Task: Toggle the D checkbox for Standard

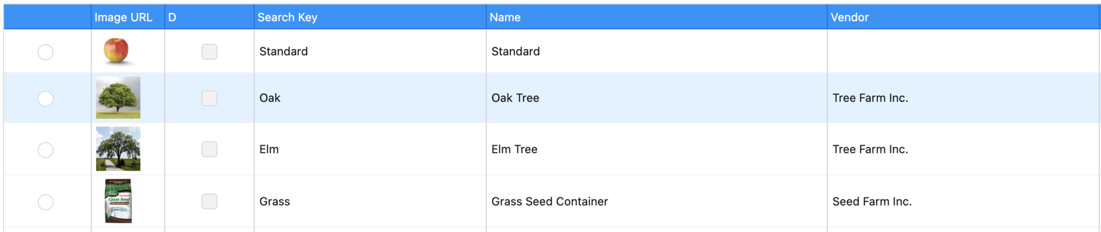Action: pyautogui.click(x=210, y=52)
